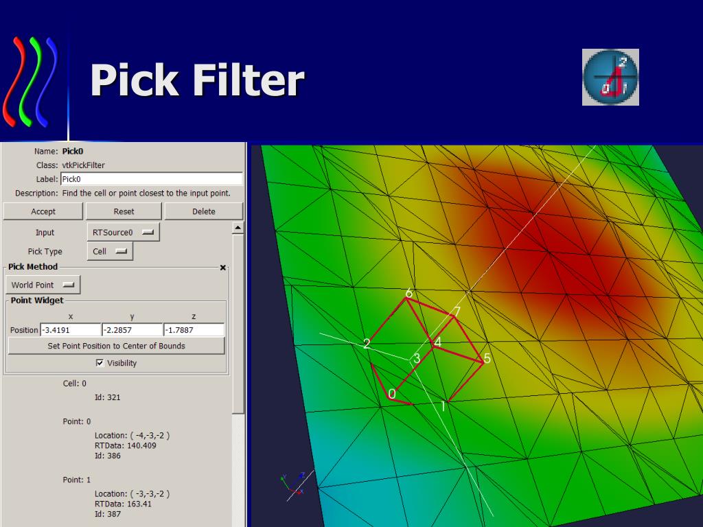This screenshot has width=703, height=527.
Task: Click the Delete button
Action: pyautogui.click(x=203, y=211)
